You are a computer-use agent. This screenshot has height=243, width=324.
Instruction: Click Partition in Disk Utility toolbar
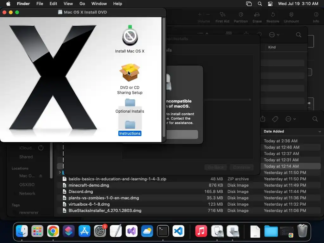pyautogui.click(x=241, y=17)
